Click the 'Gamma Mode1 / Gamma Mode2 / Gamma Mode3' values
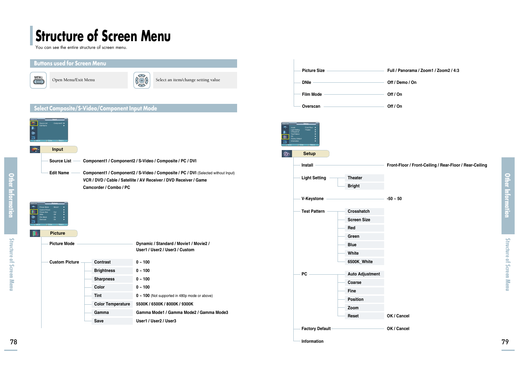 coord(182,313)
